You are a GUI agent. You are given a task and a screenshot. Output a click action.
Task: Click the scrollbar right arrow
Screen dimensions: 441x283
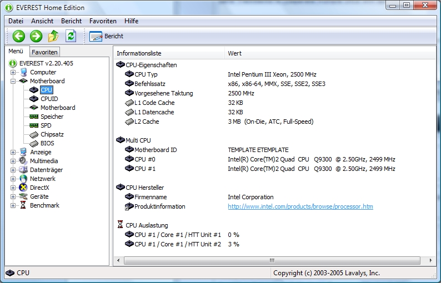click(430, 260)
